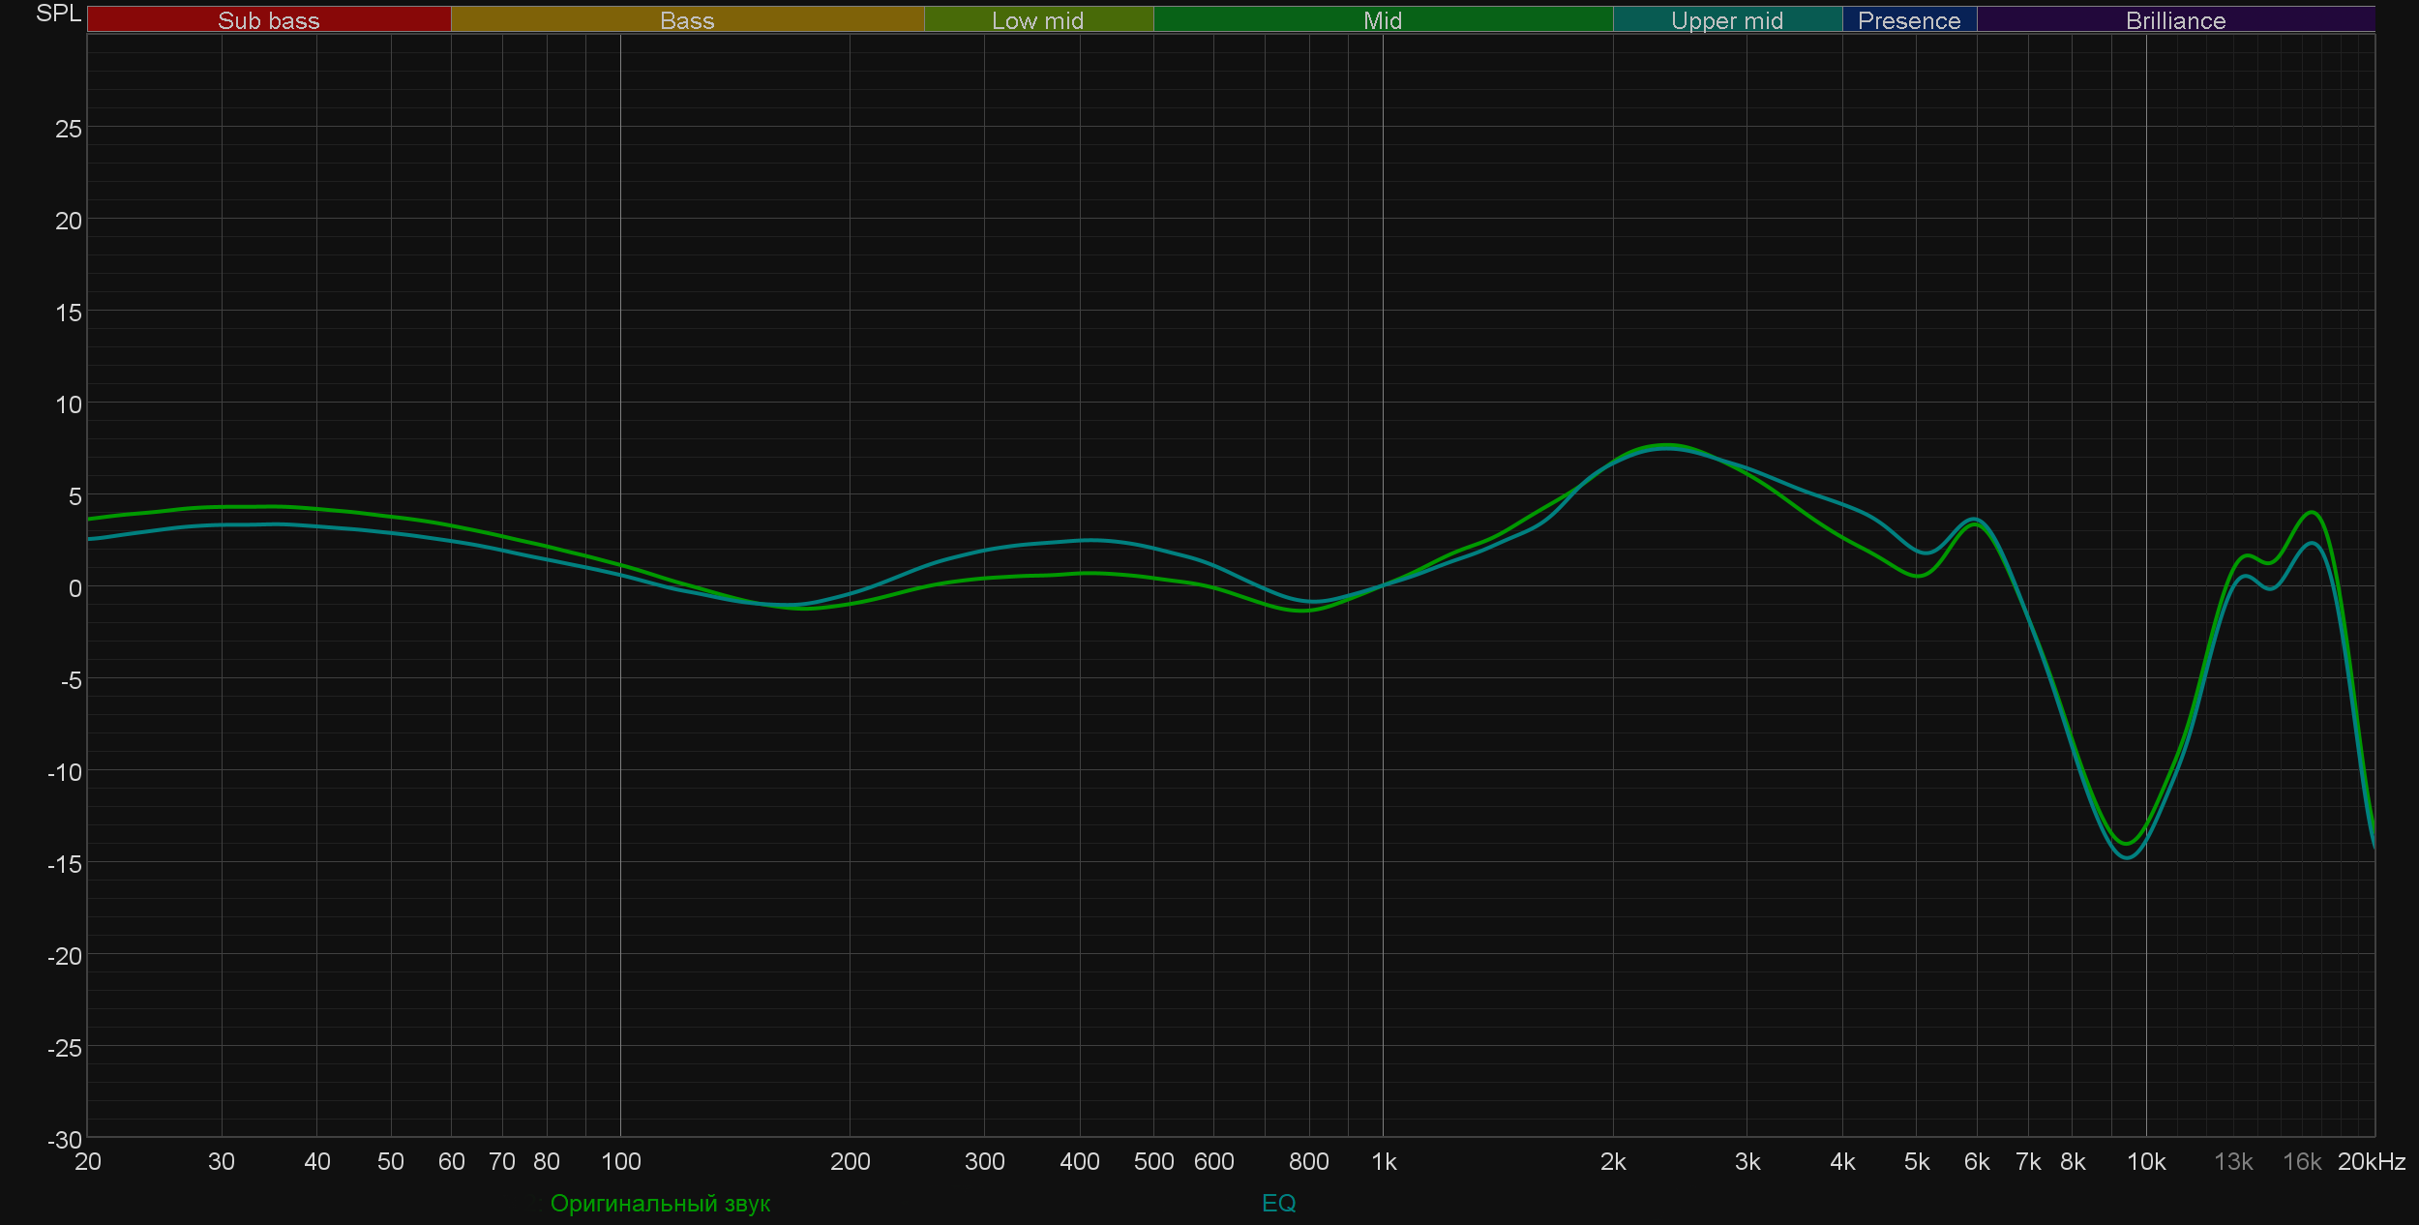Image resolution: width=2419 pixels, height=1225 pixels.
Task: Toggle the EQ legend entry
Action: click(1278, 1203)
